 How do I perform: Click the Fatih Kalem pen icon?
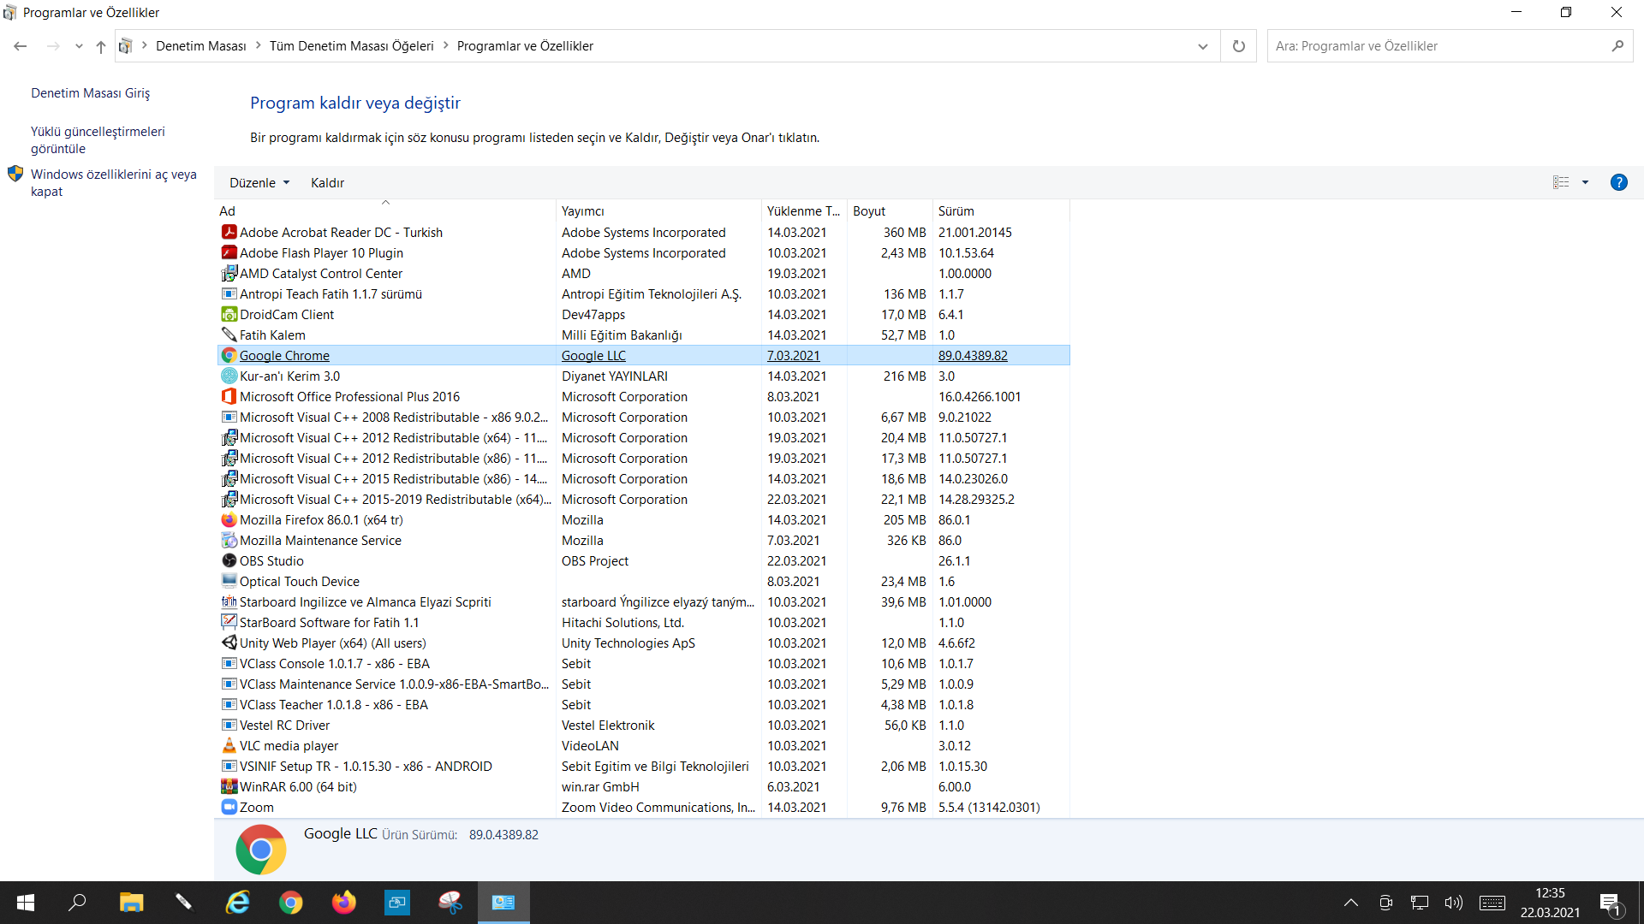tap(229, 335)
